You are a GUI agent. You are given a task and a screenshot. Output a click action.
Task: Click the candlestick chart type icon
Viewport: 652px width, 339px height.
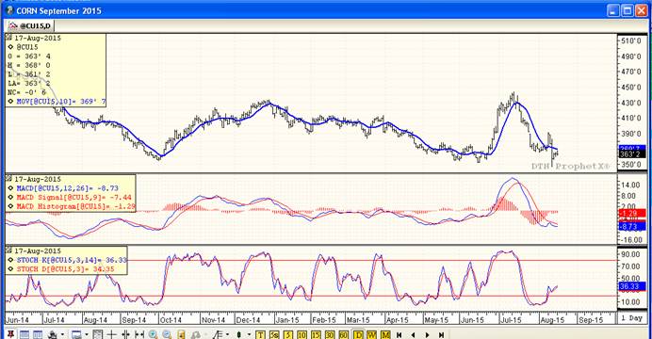tap(238, 335)
